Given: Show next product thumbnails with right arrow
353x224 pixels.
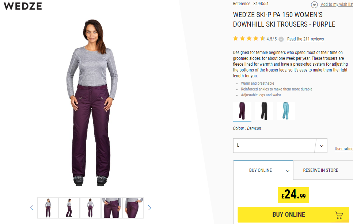Looking at the screenshot, I should tap(149, 208).
